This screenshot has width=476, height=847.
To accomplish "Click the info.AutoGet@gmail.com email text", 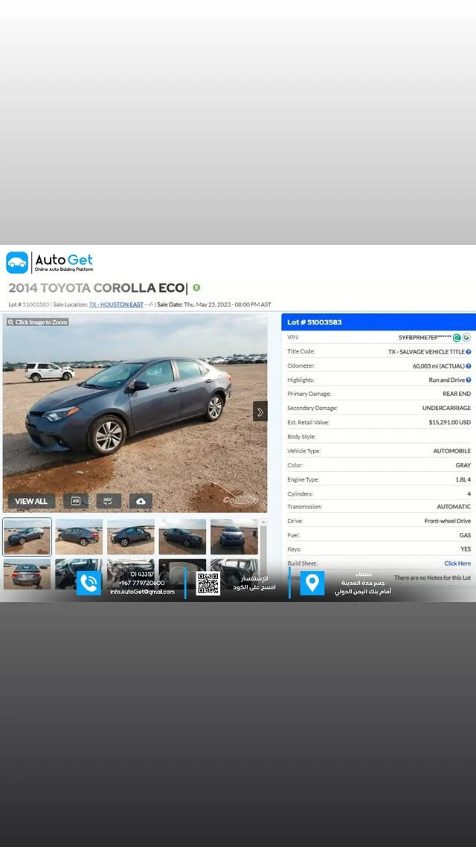I will coord(142,592).
